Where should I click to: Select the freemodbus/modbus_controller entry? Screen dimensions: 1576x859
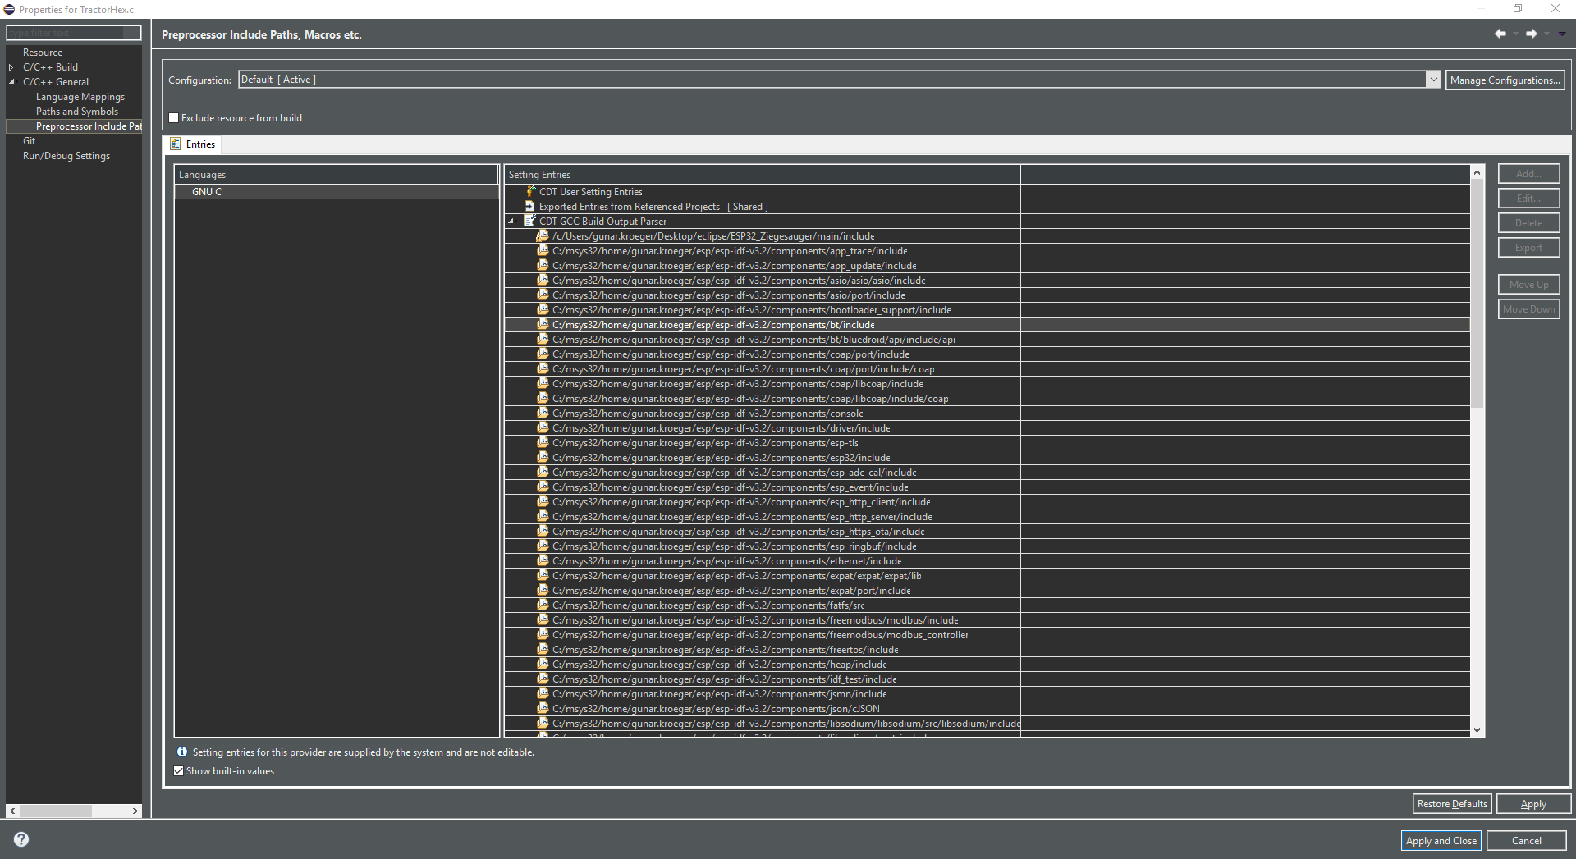(x=762, y=635)
